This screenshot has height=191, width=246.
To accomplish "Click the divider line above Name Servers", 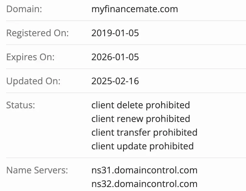I will [123, 158].
